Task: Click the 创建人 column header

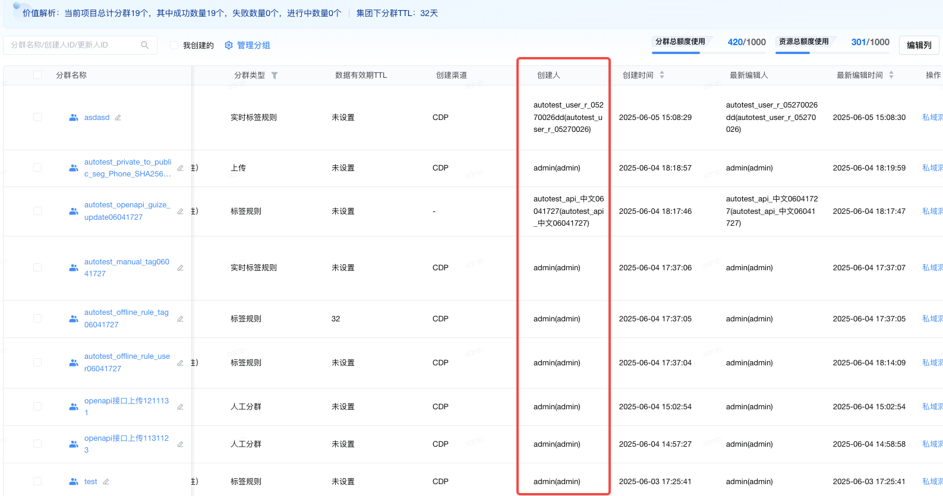Action: (x=548, y=75)
